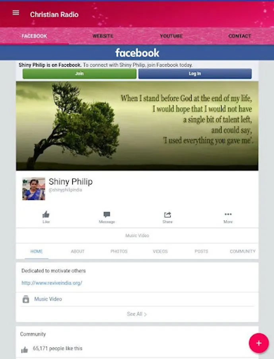Tap the Like thumbs-up icon

[46, 215]
